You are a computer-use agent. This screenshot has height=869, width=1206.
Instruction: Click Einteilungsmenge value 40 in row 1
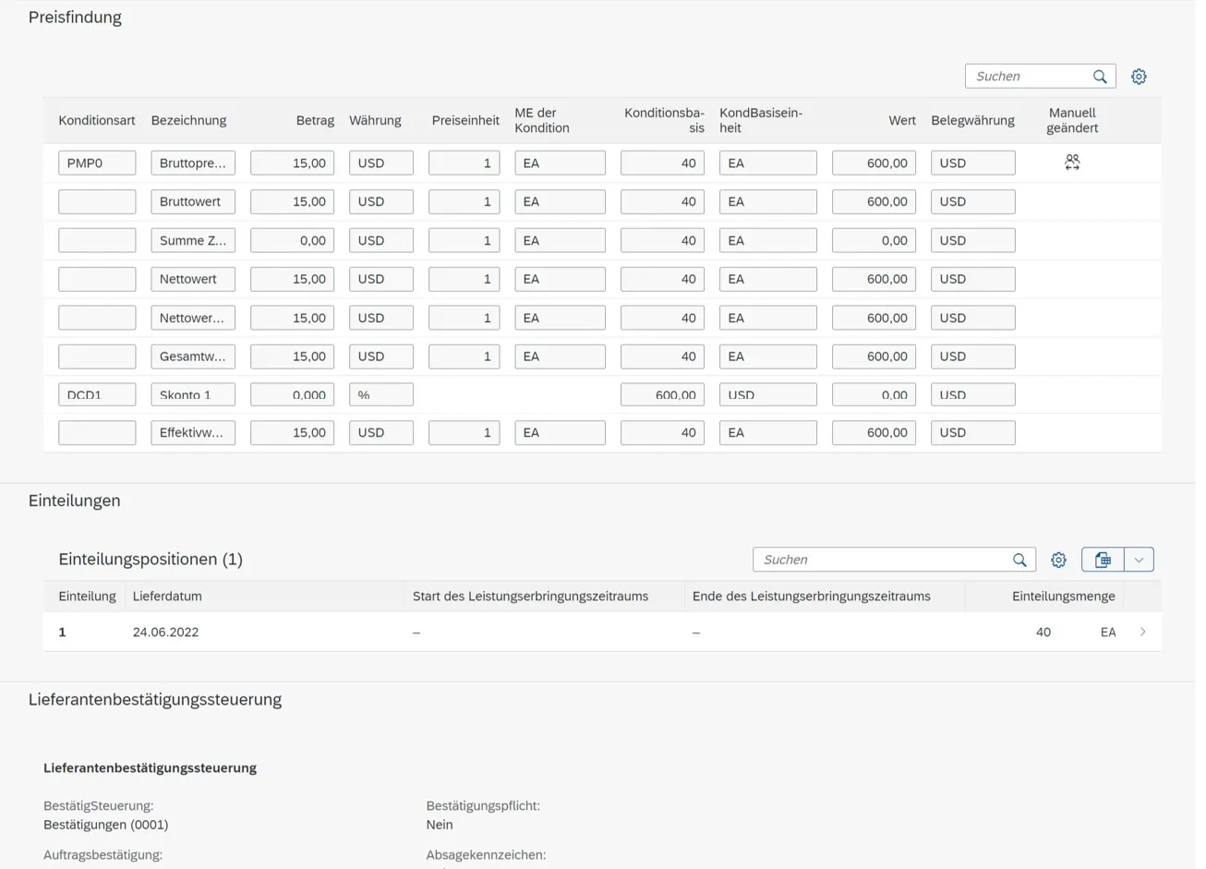pos(1043,632)
